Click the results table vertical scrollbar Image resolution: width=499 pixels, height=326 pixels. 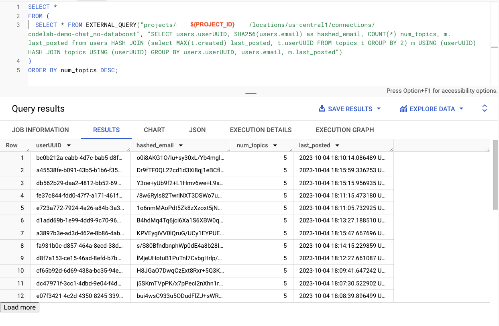[x=495, y=175]
